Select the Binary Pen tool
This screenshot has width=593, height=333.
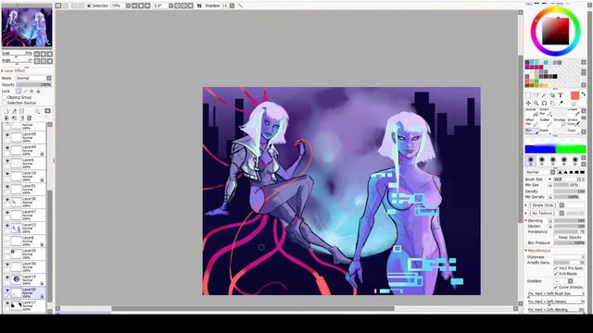pyautogui.click(x=546, y=112)
